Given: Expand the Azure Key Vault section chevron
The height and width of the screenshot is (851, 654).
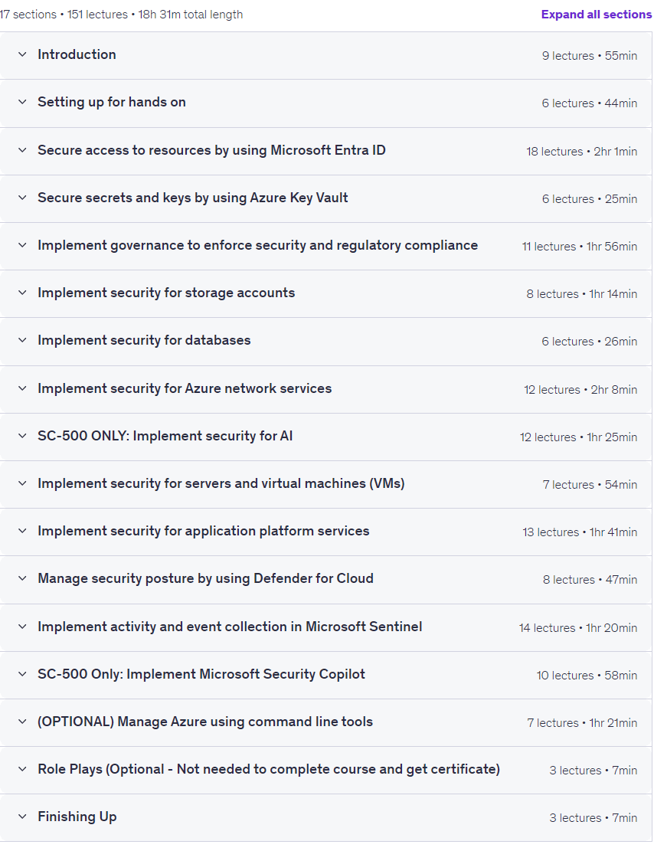Looking at the screenshot, I should point(22,198).
